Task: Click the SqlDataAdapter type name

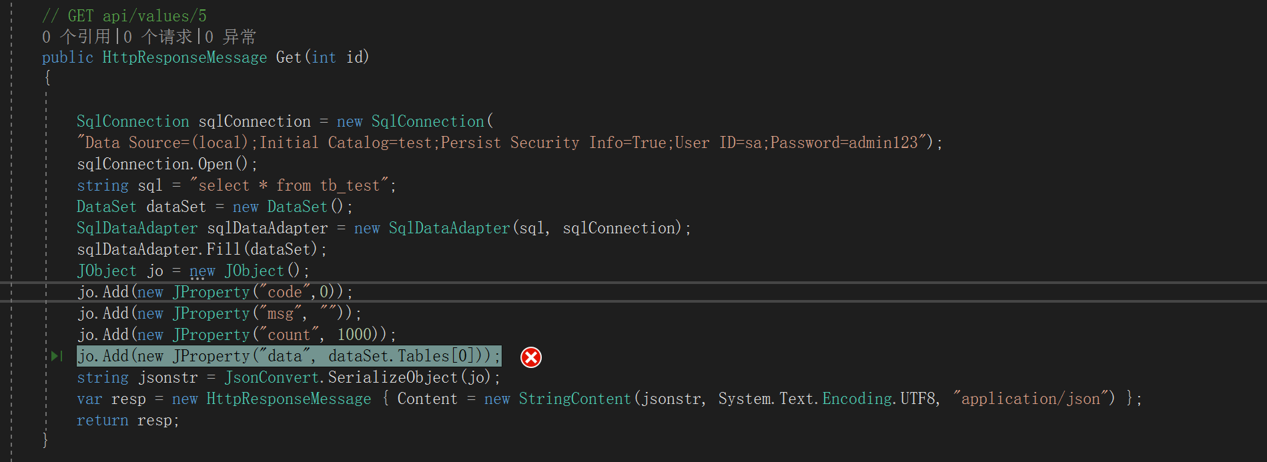Action: click(x=137, y=228)
